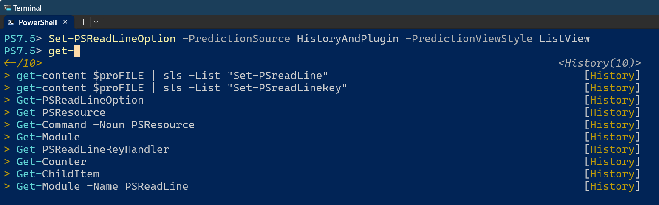Click the prediction list position indicator /10
Screen dimensions: 659x205
click(23, 63)
